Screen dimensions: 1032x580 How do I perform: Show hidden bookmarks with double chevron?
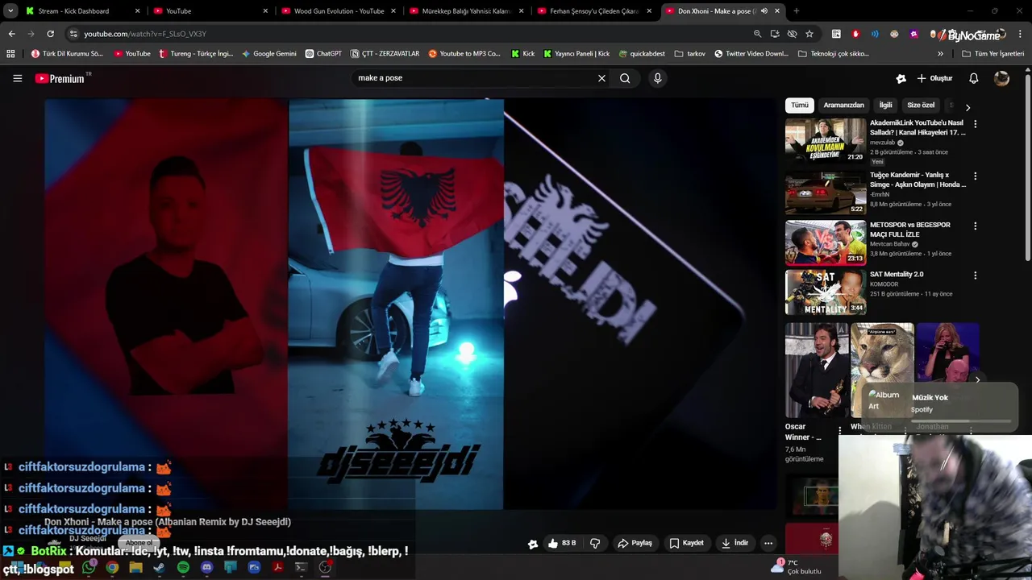[x=940, y=54]
